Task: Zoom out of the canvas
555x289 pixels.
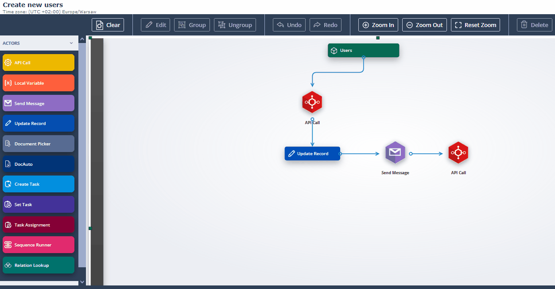Action: point(424,25)
